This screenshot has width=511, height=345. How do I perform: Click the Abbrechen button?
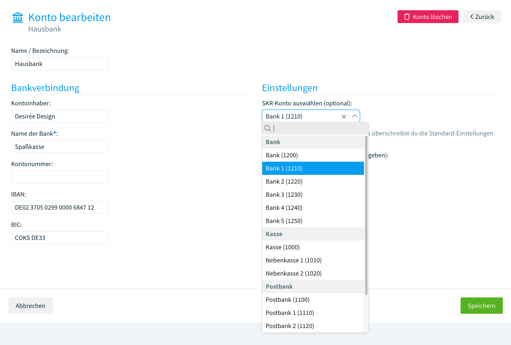pos(30,306)
